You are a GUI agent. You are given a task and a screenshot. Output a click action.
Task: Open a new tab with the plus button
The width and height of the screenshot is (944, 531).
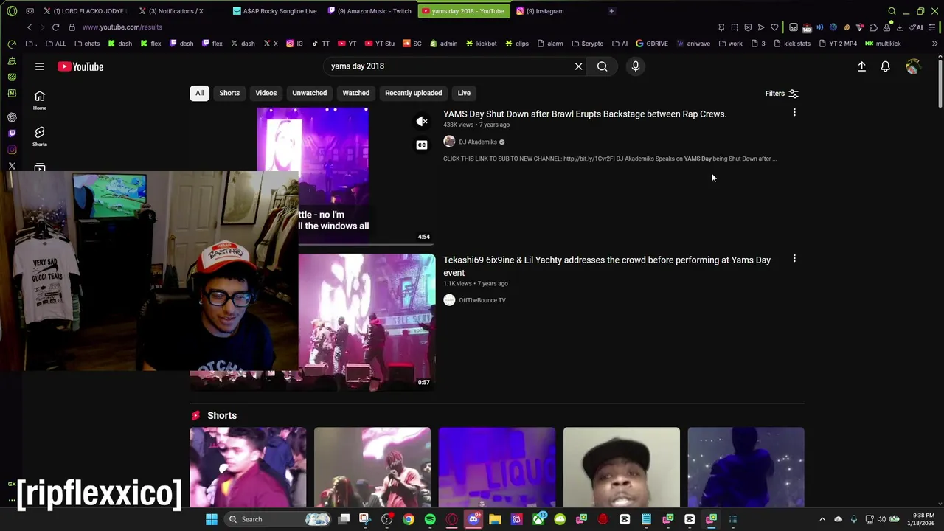click(x=611, y=11)
